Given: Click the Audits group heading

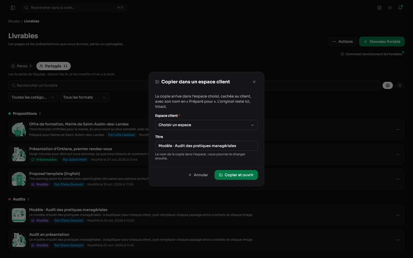Looking at the screenshot, I should pos(19,199).
